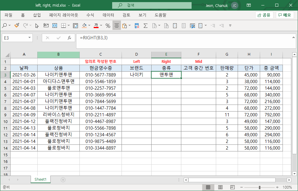Switch to Page Layout view
Viewport: 298px width, 191px height.
[x=220, y=187]
